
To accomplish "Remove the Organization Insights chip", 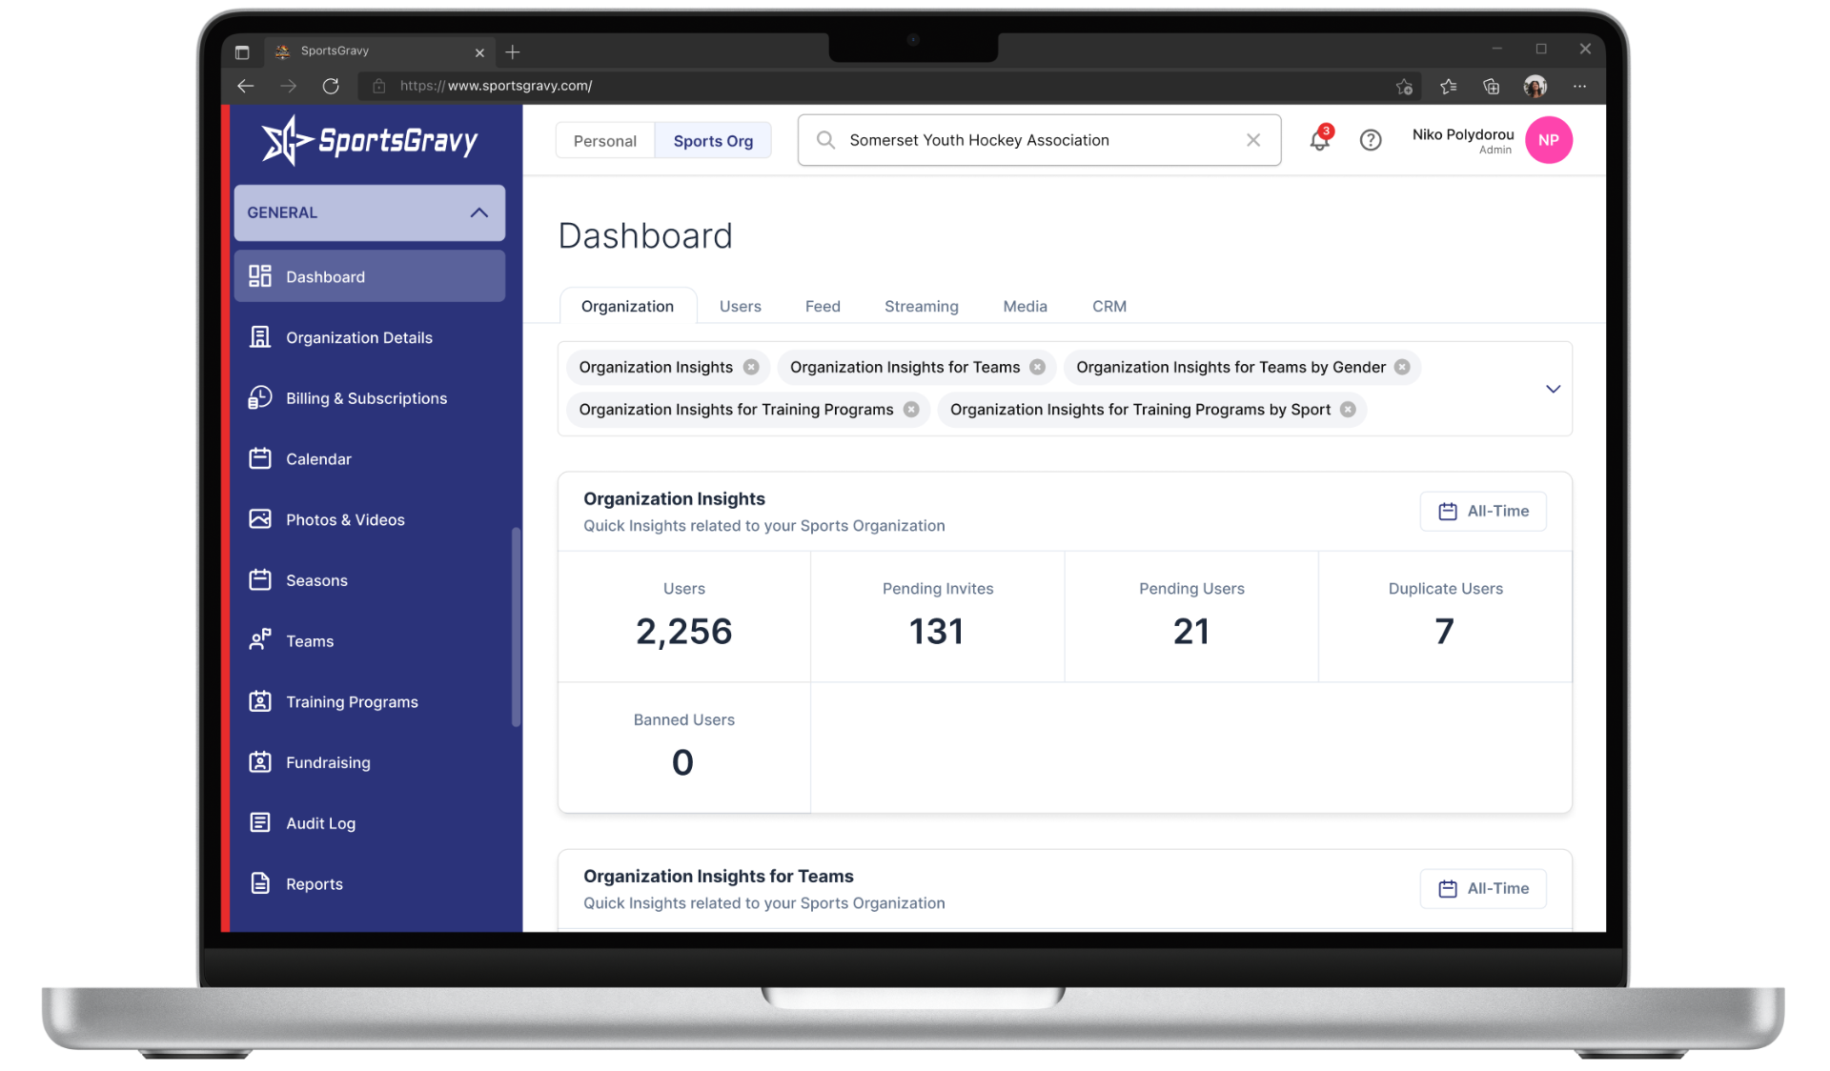I will point(751,367).
